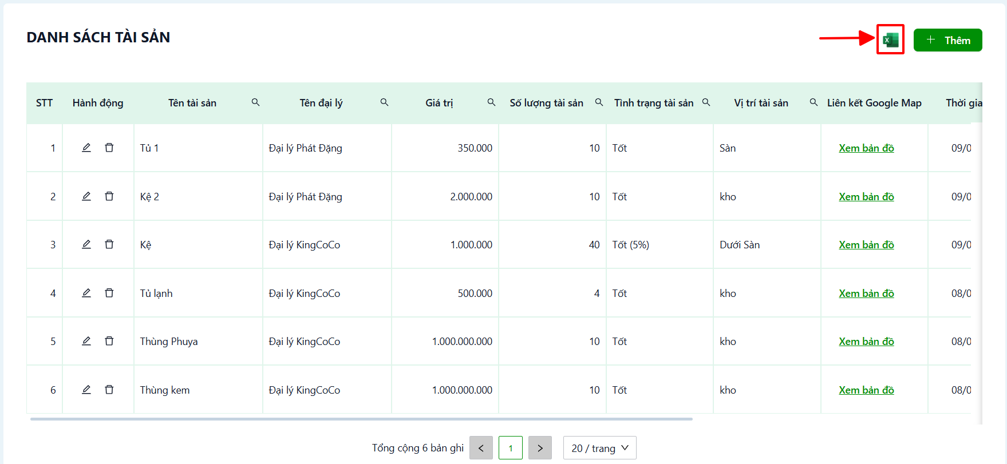Open map link for Tủ 1
The width and height of the screenshot is (1007, 464).
[x=866, y=148]
